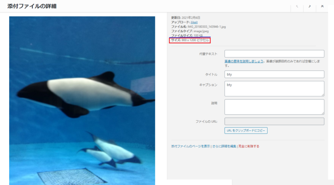
Task: Click the 説明 text area resize handle
Action: point(323,113)
